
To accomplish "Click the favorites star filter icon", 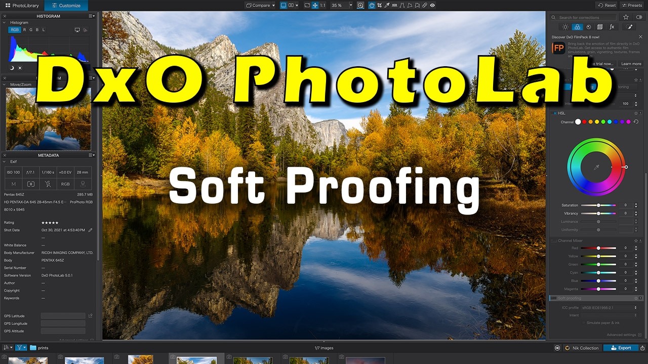I will tap(626, 17).
